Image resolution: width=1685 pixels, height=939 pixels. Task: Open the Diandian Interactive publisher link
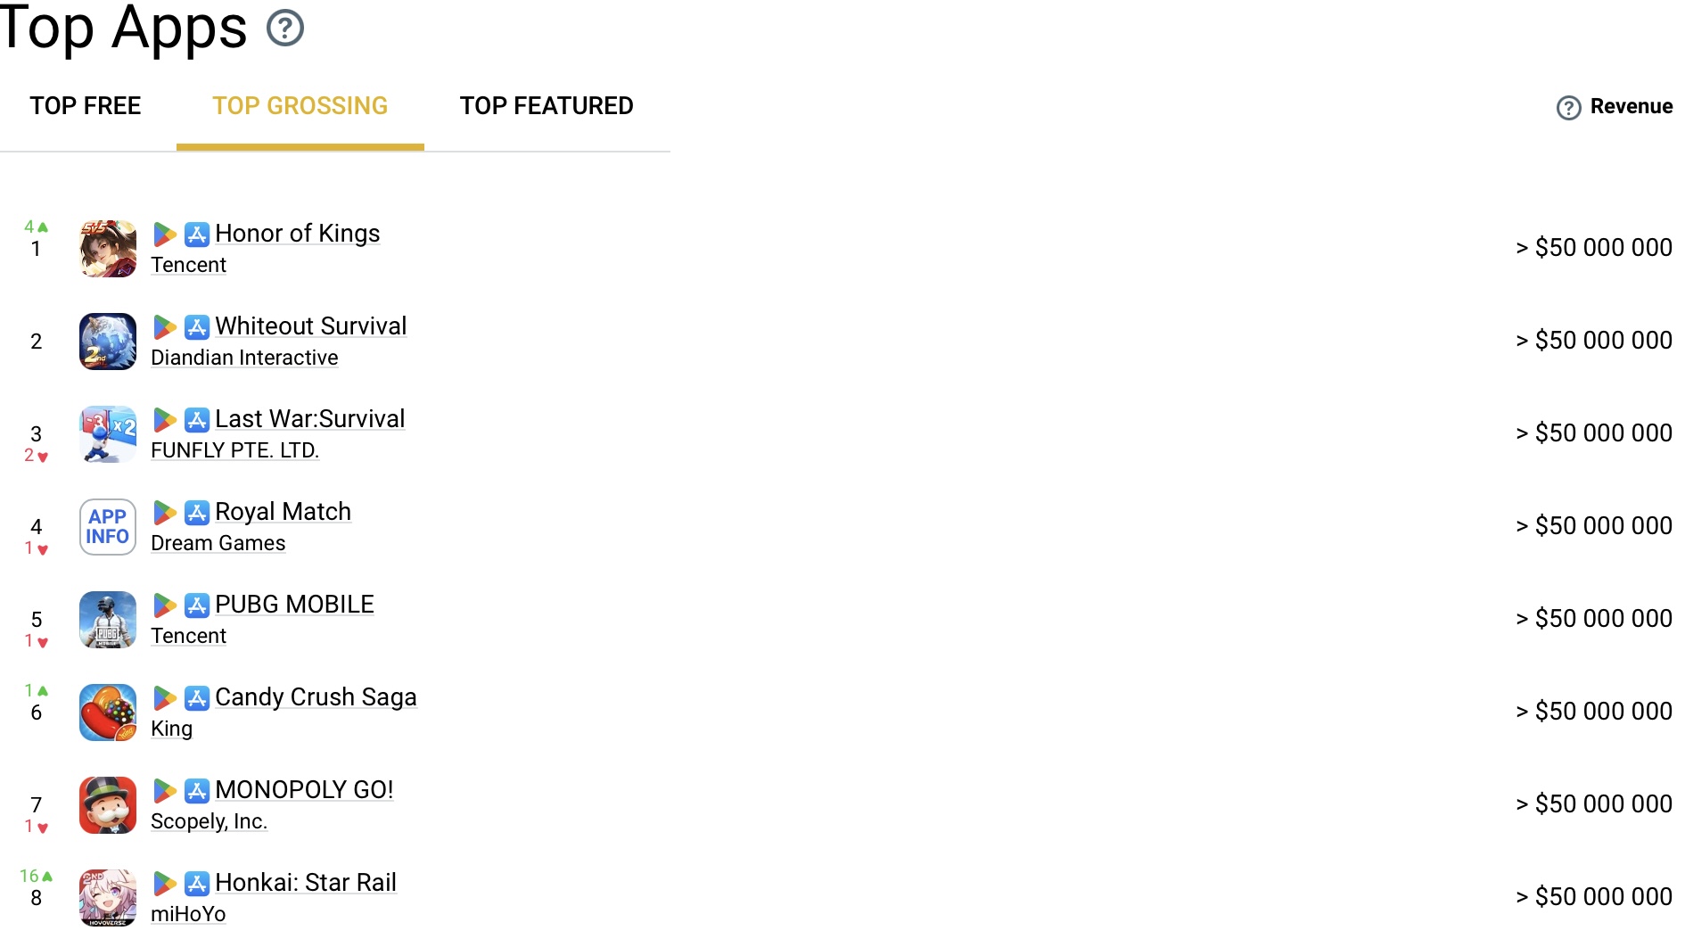[x=244, y=358]
